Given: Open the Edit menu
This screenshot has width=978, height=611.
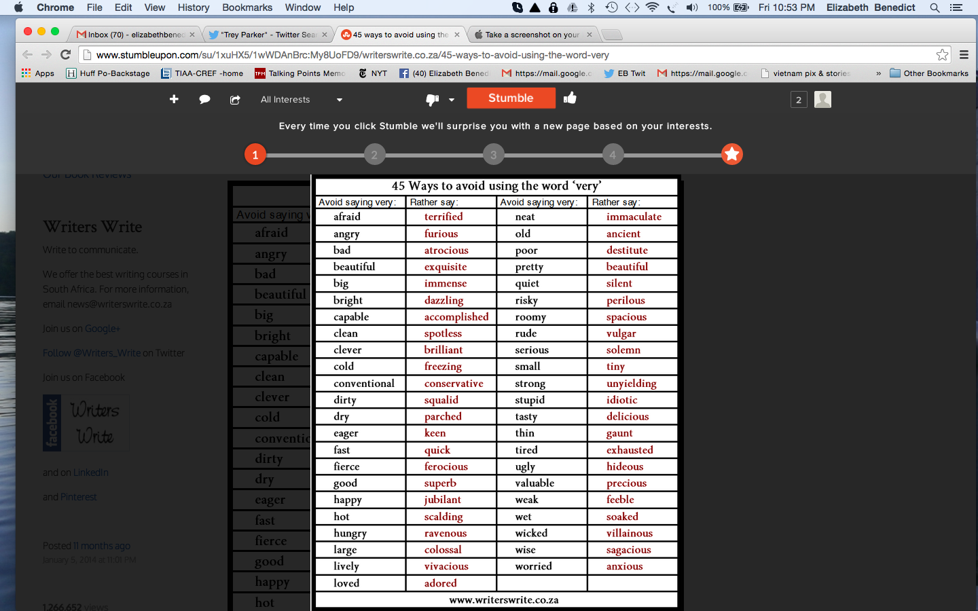Looking at the screenshot, I should tap(124, 7).
